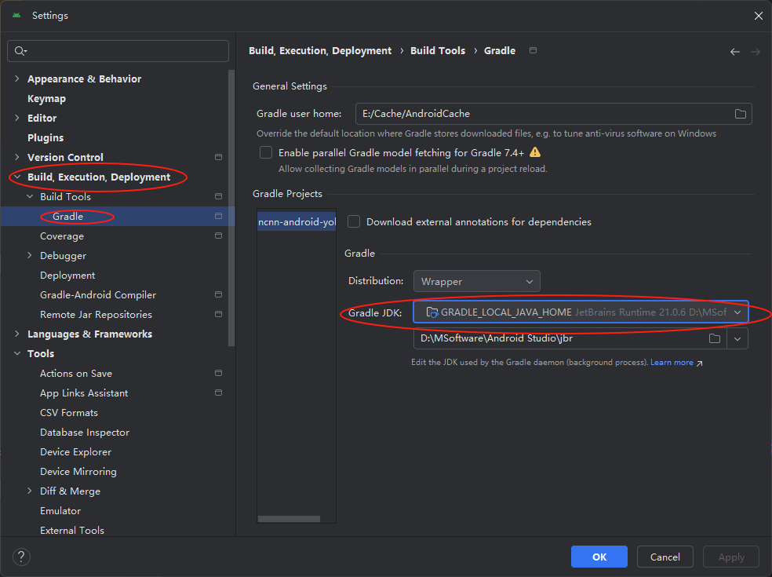Click the project-level icon next to Version Control
The image size is (772, 577).
(219, 157)
